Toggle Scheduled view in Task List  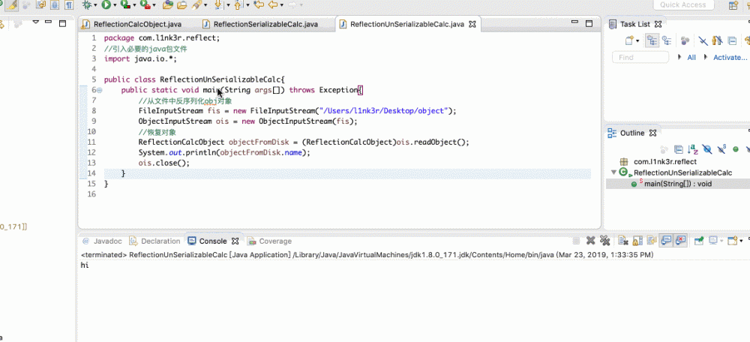coord(666,40)
